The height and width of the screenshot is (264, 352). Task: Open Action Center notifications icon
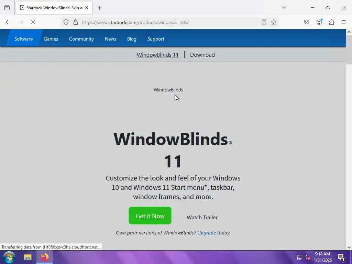(341, 257)
